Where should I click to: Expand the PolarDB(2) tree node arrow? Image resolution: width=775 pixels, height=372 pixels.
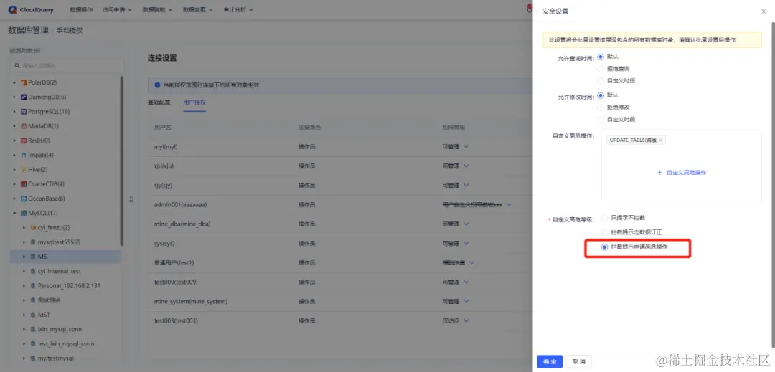point(15,82)
